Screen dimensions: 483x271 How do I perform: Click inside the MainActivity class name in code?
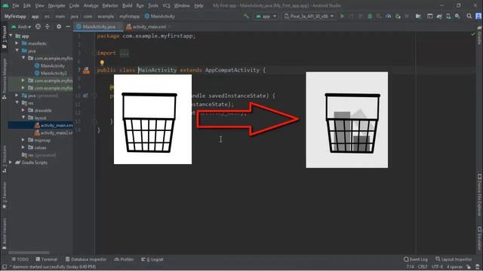tap(158, 70)
